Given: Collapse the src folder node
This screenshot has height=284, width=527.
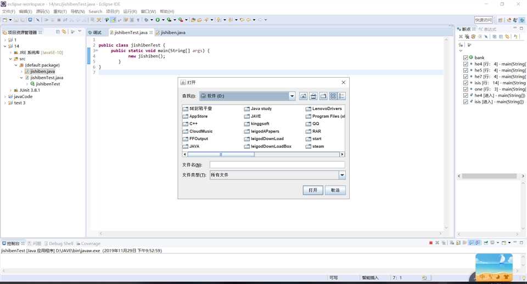Looking at the screenshot, I should [x=11, y=59].
